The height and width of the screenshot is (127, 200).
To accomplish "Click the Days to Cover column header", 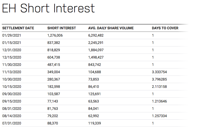I will (165, 28).
